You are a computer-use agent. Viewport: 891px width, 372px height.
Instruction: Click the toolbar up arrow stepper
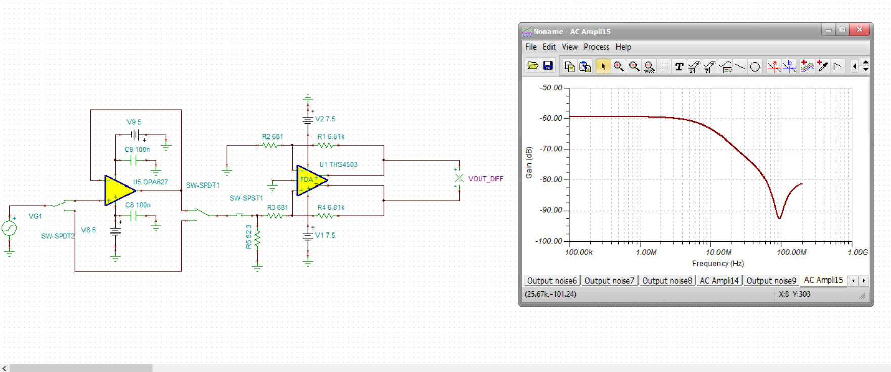(866, 62)
